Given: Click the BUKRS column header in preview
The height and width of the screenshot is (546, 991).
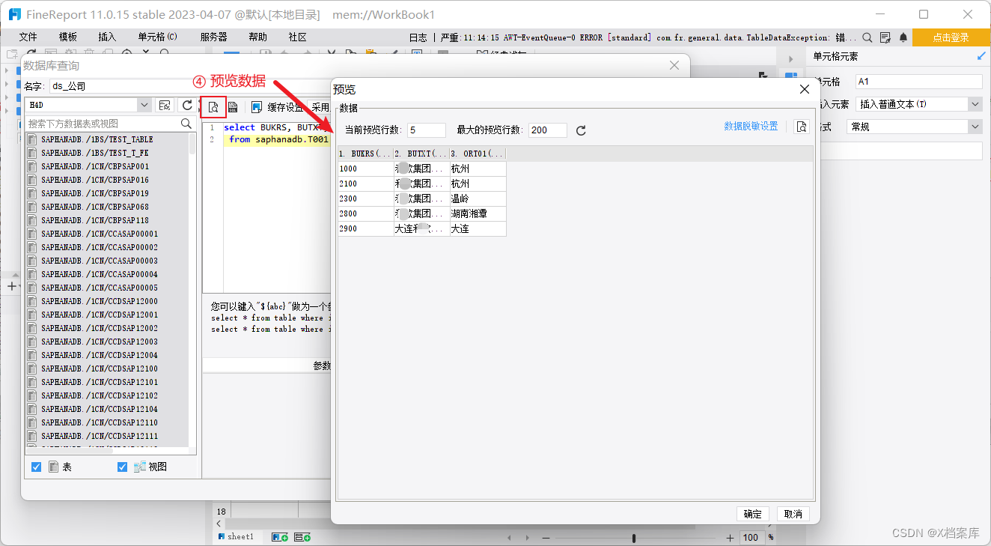Looking at the screenshot, I should pos(365,154).
